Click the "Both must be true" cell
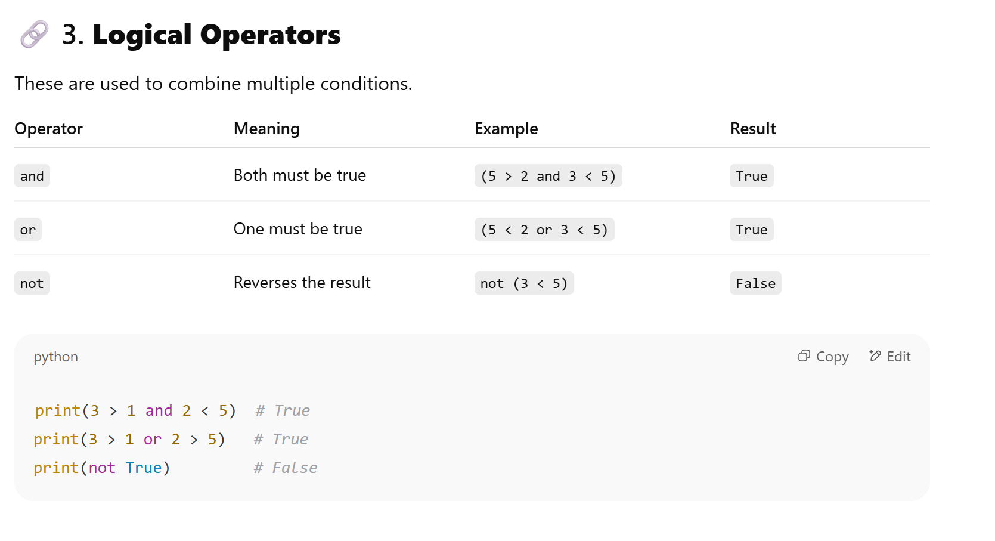This screenshot has height=541, width=995. 299,175
